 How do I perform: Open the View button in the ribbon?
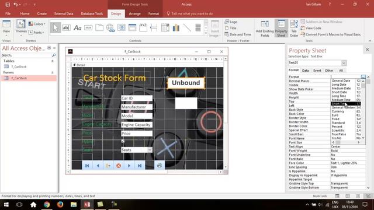tap(6, 29)
